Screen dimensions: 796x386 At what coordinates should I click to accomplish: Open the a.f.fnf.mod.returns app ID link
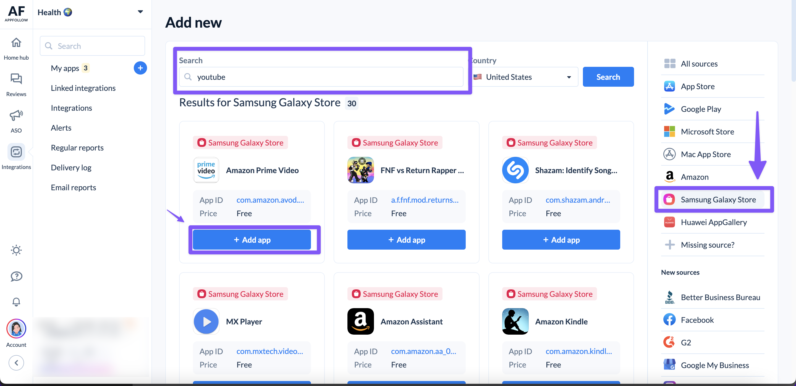(x=425, y=200)
